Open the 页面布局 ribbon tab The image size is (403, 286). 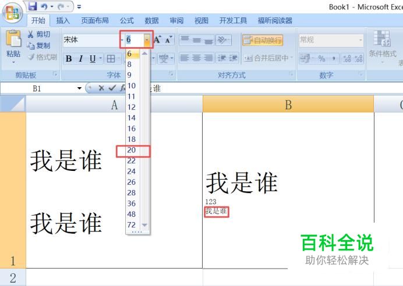tap(95, 20)
